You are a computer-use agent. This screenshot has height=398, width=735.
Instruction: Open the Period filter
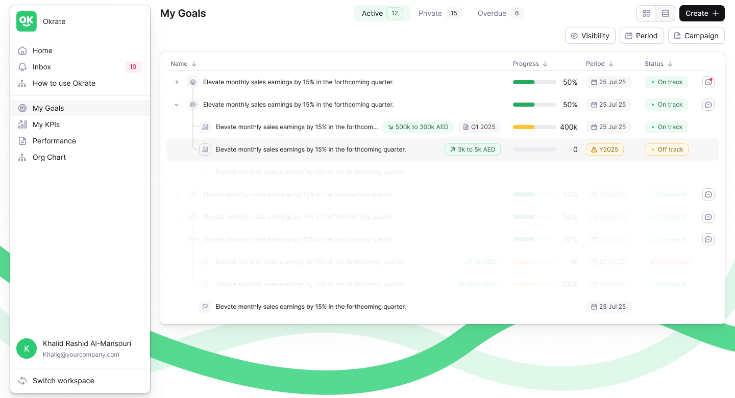pyautogui.click(x=642, y=36)
